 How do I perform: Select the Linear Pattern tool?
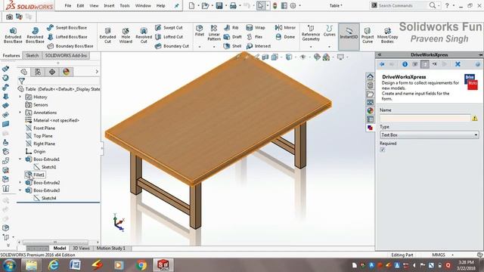[214, 32]
